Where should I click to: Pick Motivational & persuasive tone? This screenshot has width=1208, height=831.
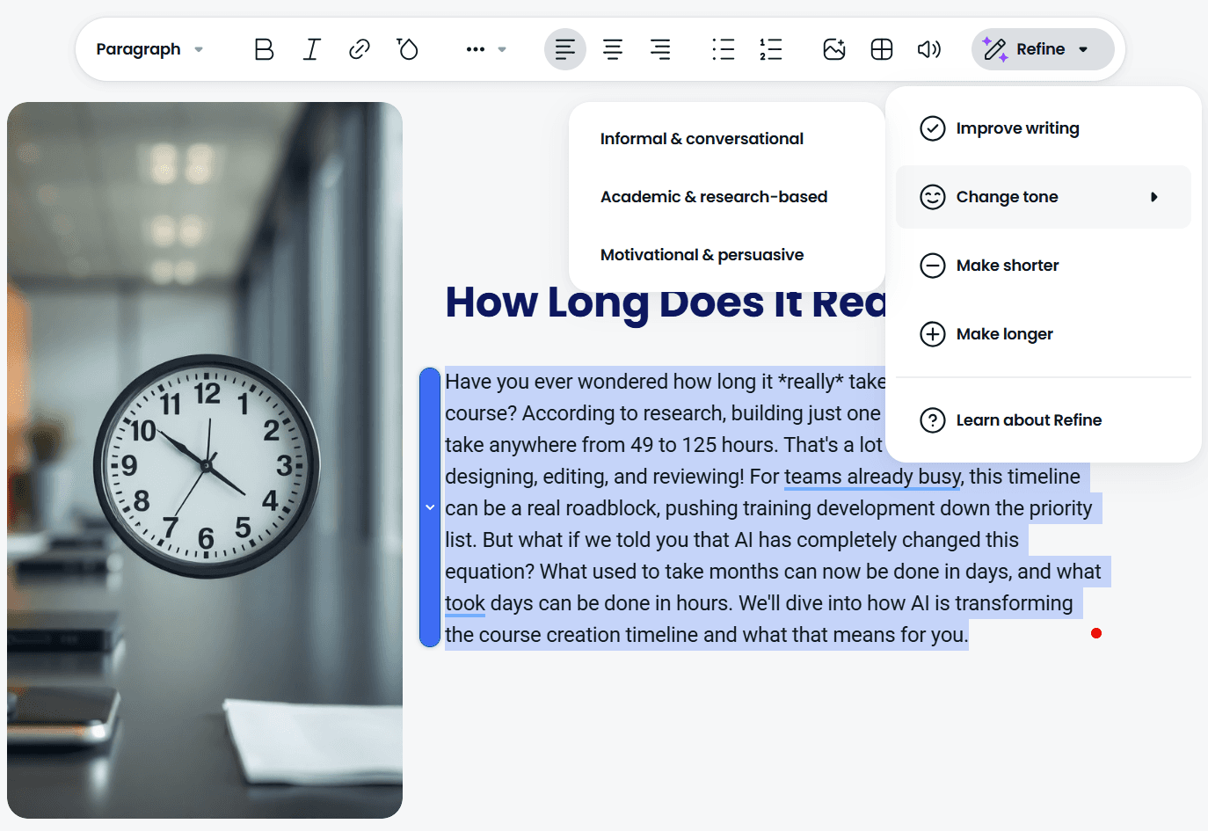point(702,255)
